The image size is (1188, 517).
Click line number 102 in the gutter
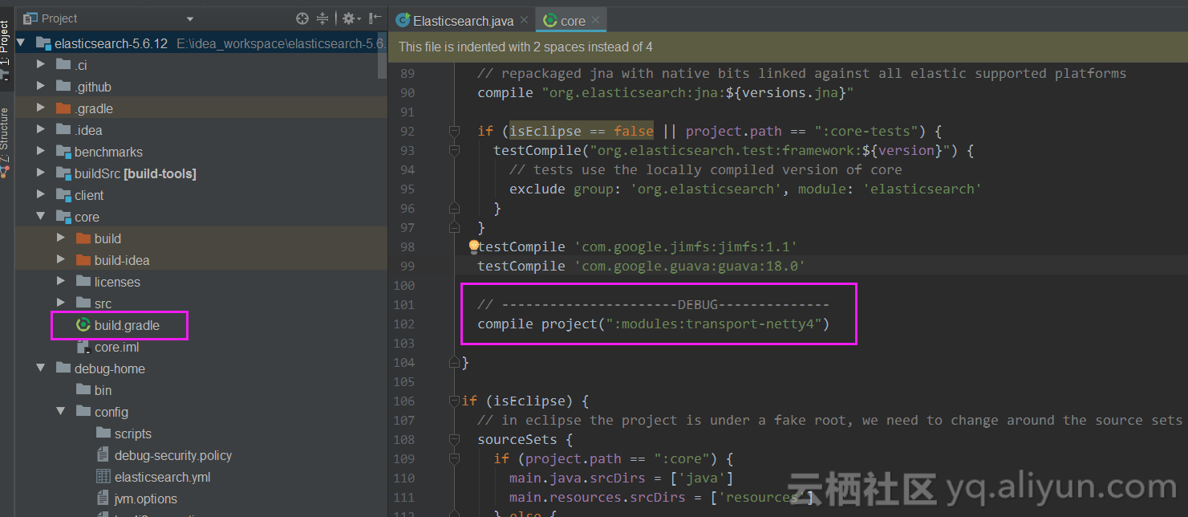[x=406, y=324]
